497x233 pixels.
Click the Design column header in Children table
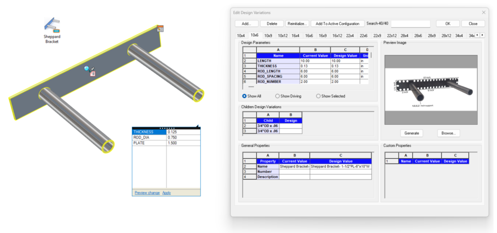(x=291, y=120)
